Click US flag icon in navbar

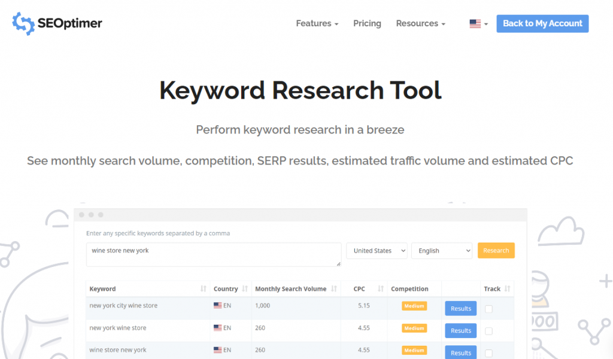coord(475,24)
